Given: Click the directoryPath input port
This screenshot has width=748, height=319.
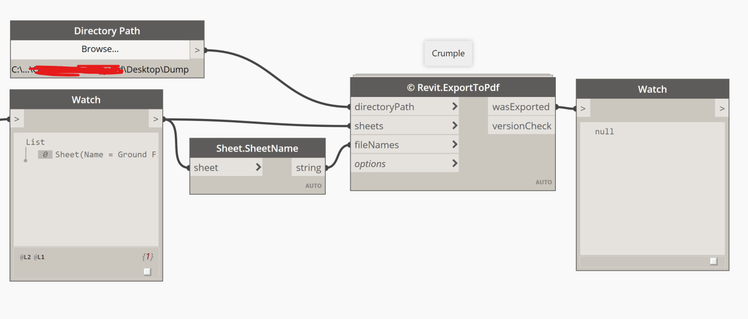Looking at the screenshot, I should pos(405,107).
